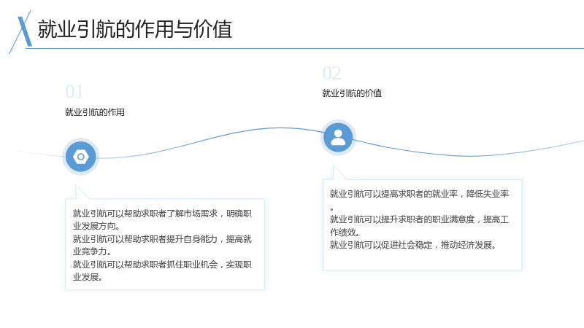Viewport: 584px width, 328px height.
Task: Click the blue X logo mark
Action: (x=21, y=32)
